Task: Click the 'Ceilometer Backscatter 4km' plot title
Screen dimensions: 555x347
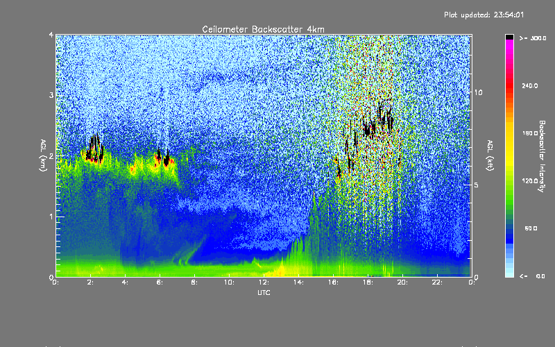Action: coord(263,29)
